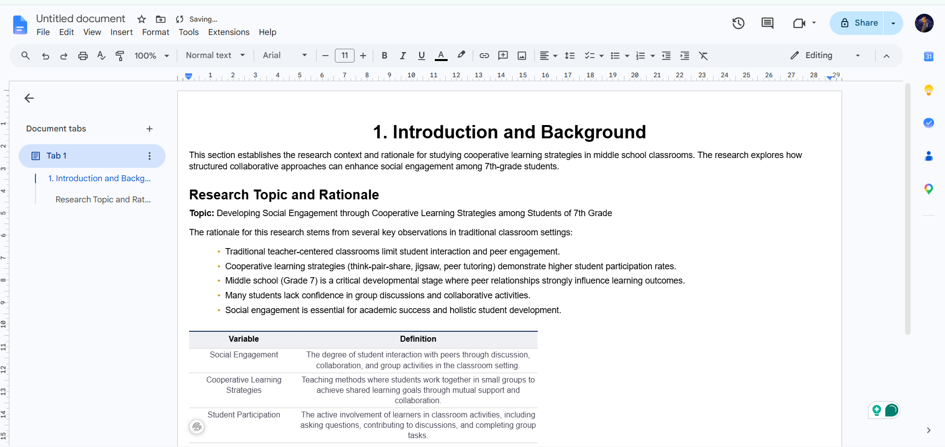Click the insert image icon
This screenshot has width=945, height=447.
(521, 56)
